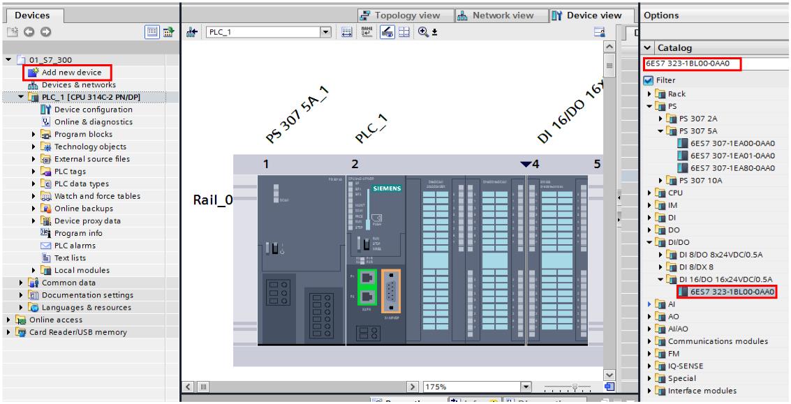
Task: Switch to Network view tab
Action: coord(501,15)
